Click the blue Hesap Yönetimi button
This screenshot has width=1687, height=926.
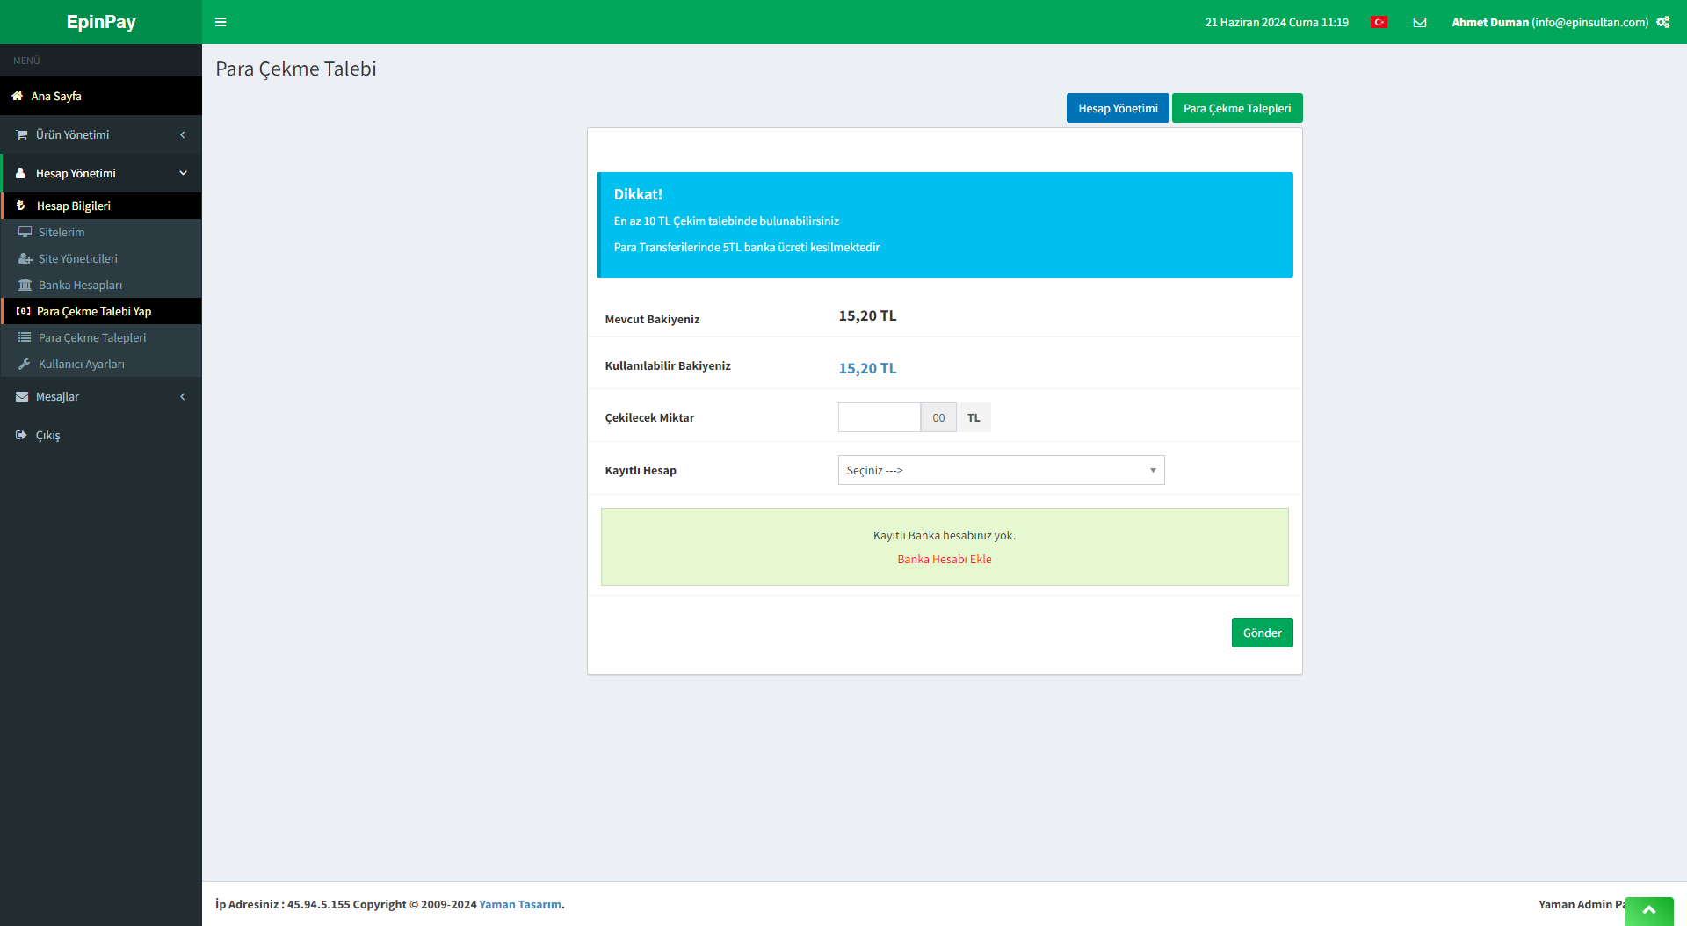(1118, 108)
